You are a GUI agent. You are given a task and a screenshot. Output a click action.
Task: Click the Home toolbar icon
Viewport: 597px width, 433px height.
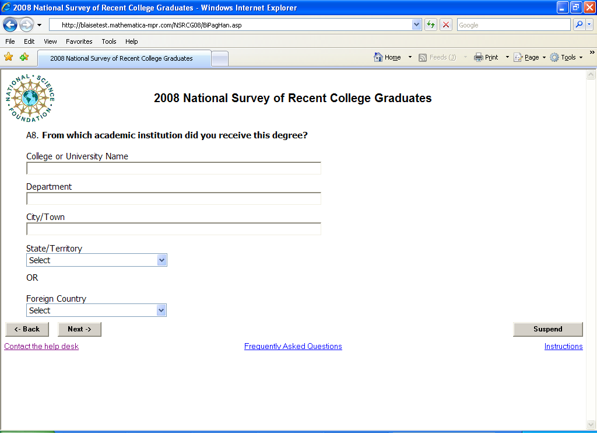coord(388,57)
